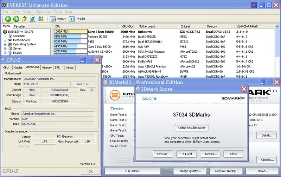Click OK button in CPU-Z

coord(90,171)
